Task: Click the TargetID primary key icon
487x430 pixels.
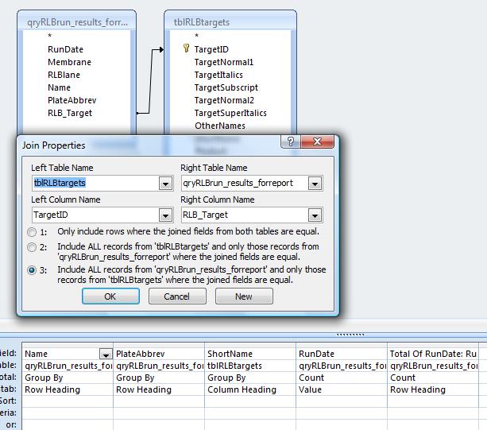Action: (186, 48)
